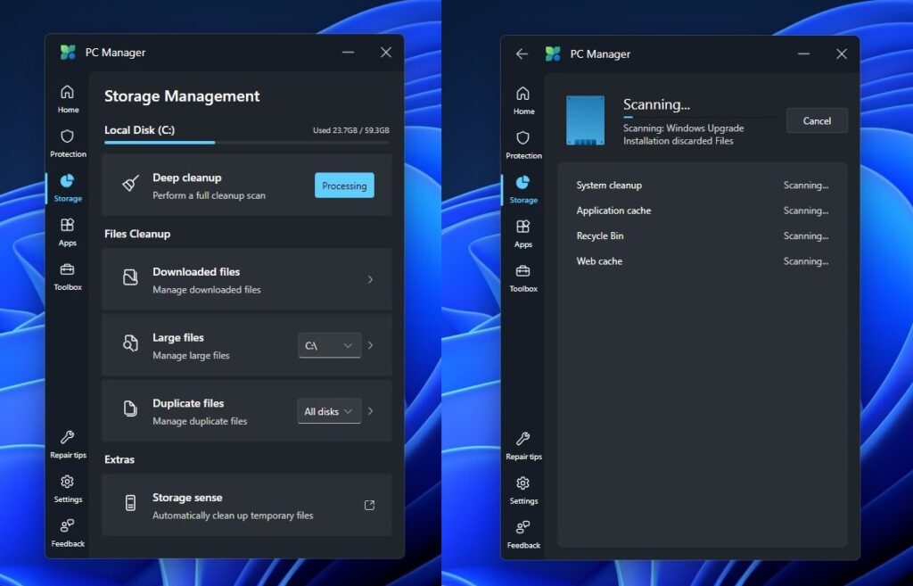Open the Feedback panel
Viewport: 913px width, 586px height.
point(68,533)
